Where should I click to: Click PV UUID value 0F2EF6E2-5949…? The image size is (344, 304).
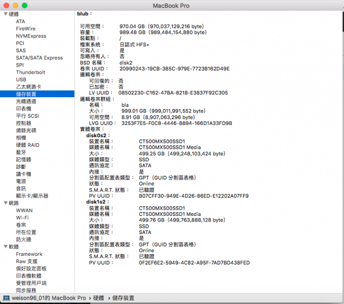click(x=194, y=263)
